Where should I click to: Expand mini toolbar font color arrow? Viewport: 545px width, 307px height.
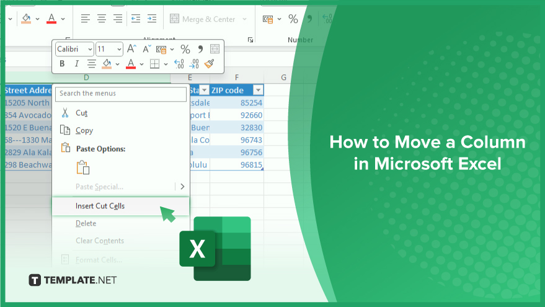point(141,64)
